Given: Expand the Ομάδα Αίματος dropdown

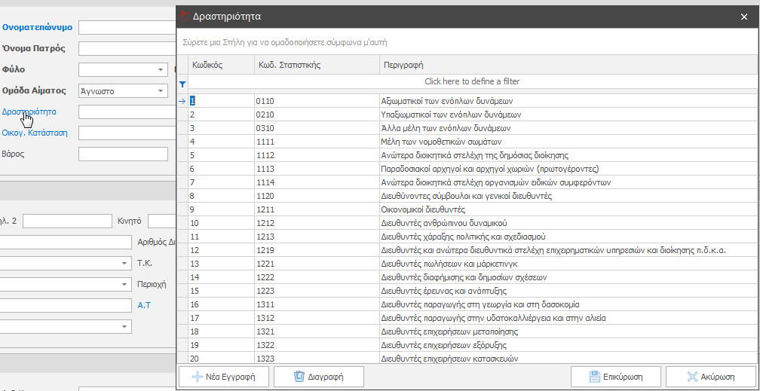Looking at the screenshot, I should tap(161, 91).
